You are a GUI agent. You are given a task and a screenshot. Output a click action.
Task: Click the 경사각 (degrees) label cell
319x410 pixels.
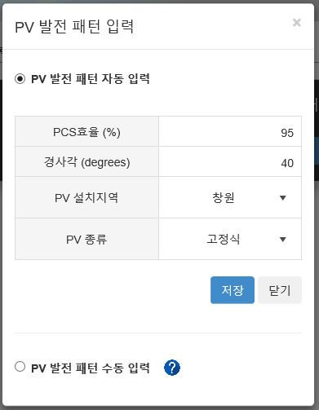[x=86, y=162]
